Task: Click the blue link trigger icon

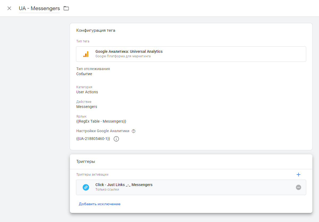Action: [86, 187]
